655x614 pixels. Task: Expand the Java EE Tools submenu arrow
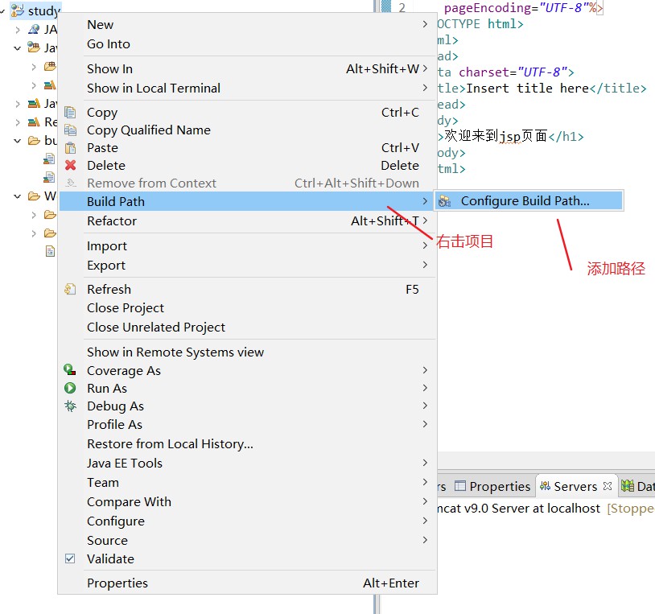click(425, 463)
